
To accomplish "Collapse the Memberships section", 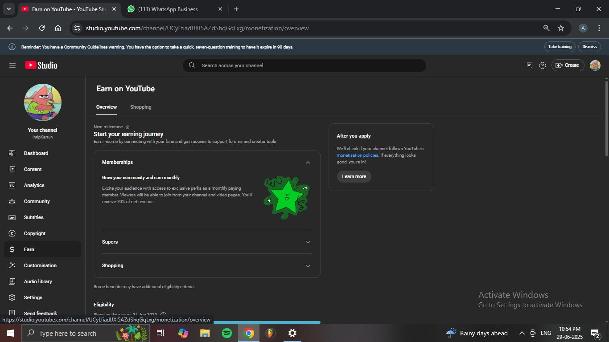I will pyautogui.click(x=308, y=163).
